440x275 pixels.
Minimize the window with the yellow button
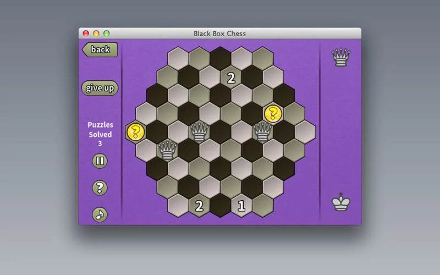[96, 34]
